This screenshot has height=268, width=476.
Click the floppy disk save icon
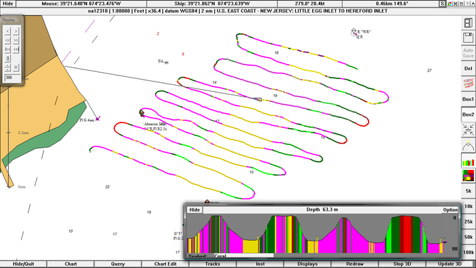tap(468, 38)
